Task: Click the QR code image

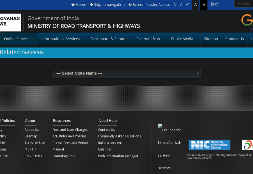Action: (x=161, y=126)
